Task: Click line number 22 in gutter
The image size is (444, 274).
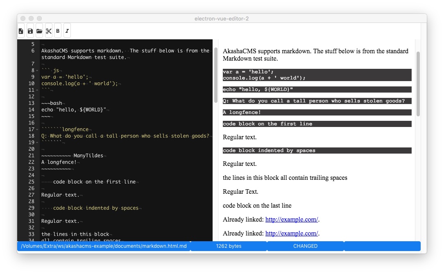Action: point(31,162)
